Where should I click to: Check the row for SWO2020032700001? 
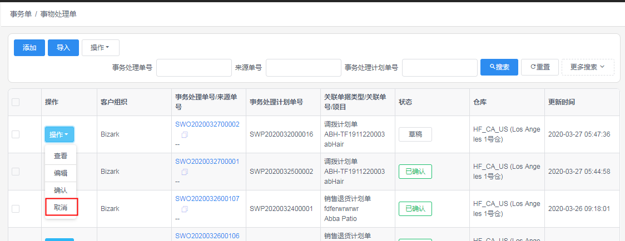pos(16,172)
